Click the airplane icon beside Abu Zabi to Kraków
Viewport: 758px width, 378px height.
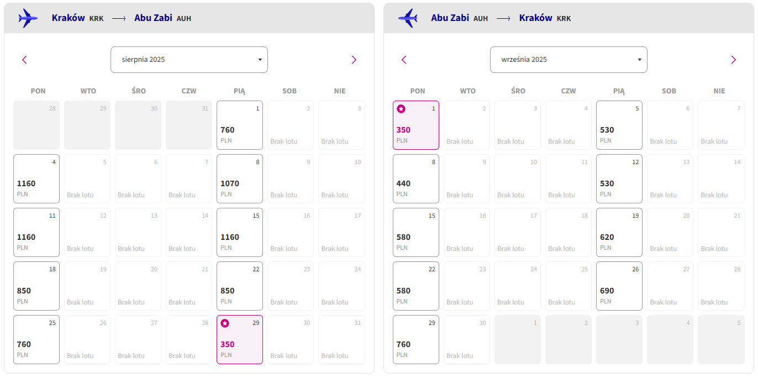(407, 18)
